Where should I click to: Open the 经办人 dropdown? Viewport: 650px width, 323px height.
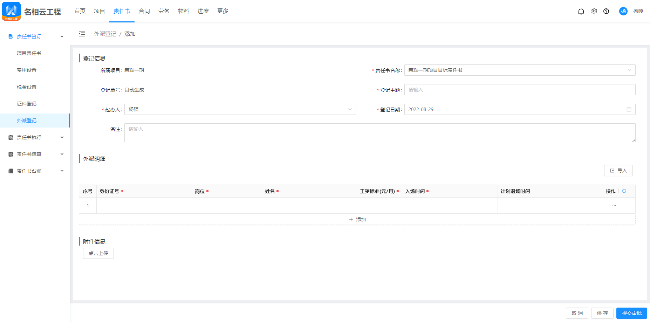point(240,109)
